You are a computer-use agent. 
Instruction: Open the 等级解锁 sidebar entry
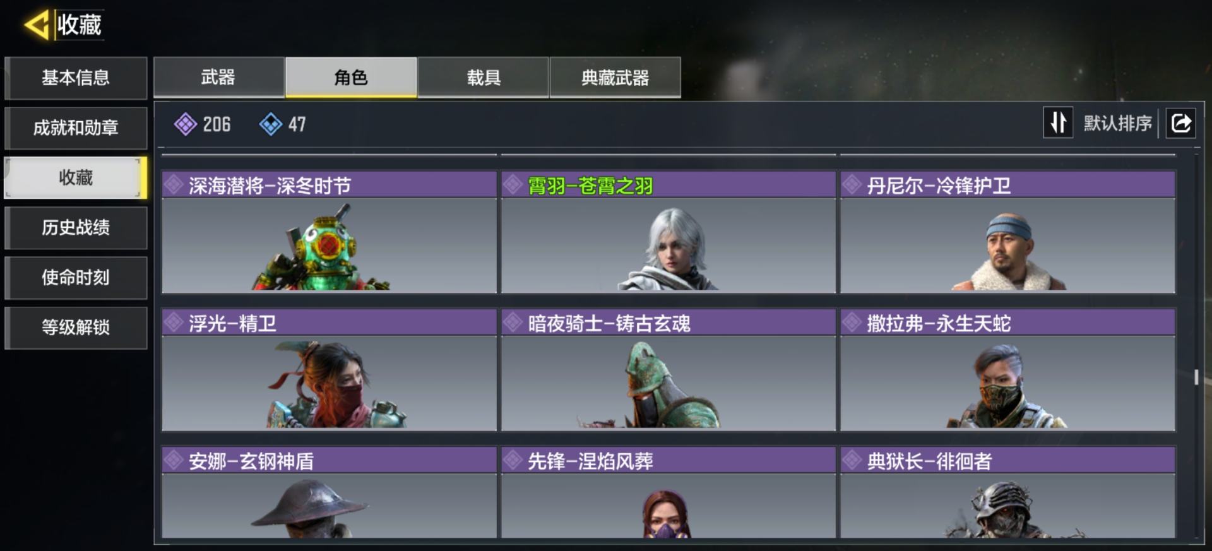coord(76,327)
